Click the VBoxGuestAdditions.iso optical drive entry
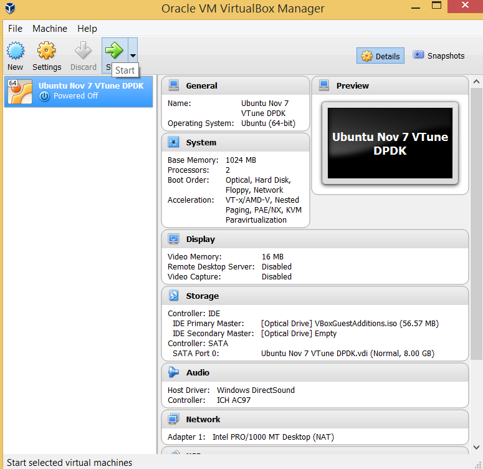483x469 pixels. (350, 324)
